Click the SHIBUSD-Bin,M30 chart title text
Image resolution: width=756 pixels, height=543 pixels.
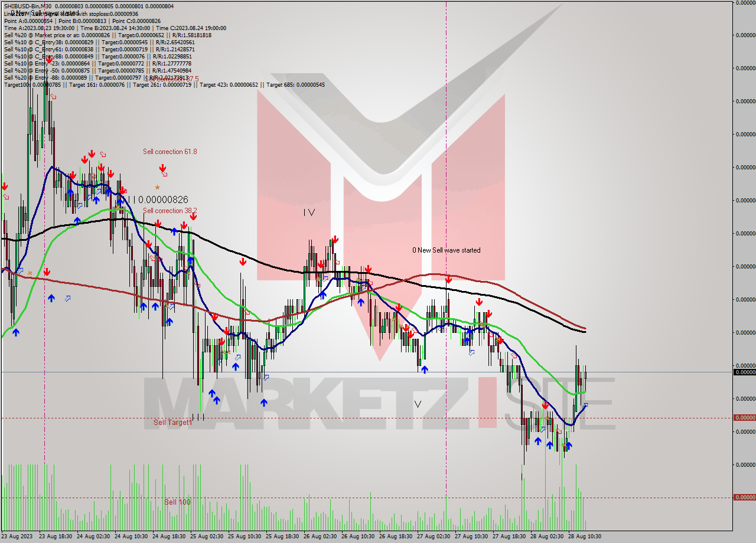click(28, 6)
